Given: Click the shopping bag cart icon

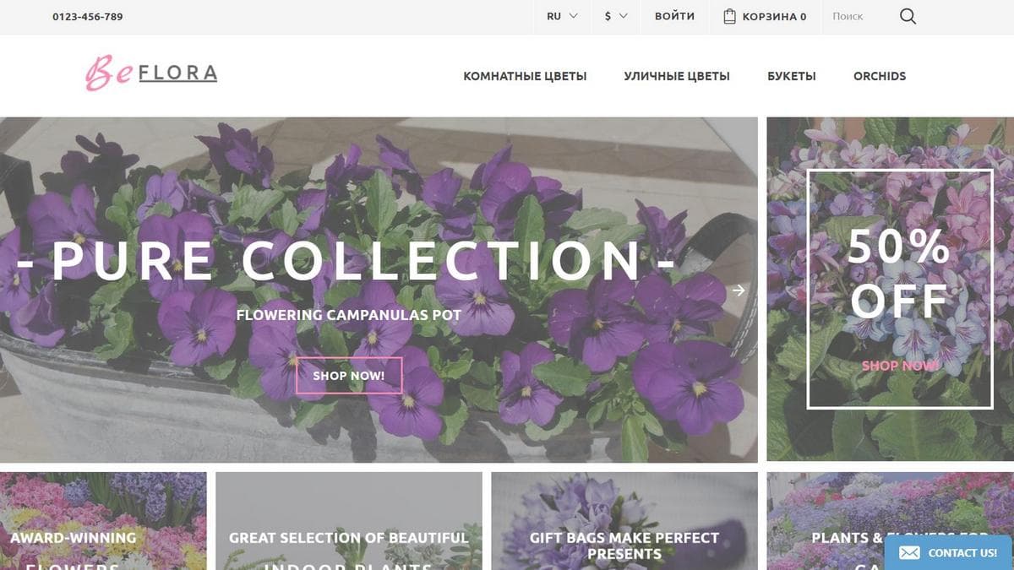Looking at the screenshot, I should (x=730, y=16).
